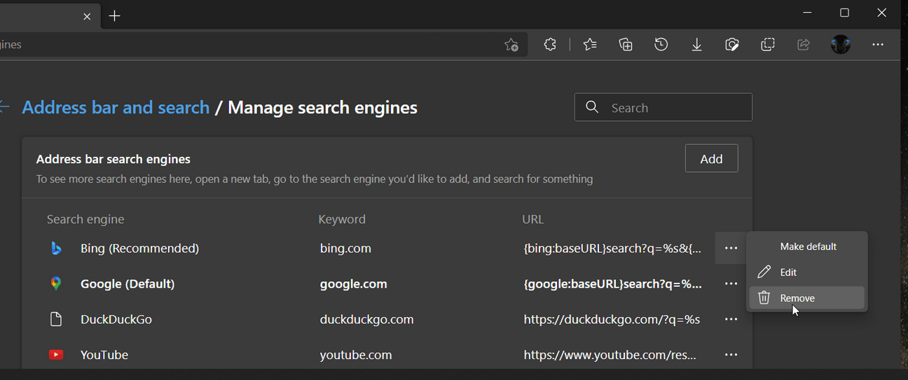Click the google.com keyword

[354, 284]
